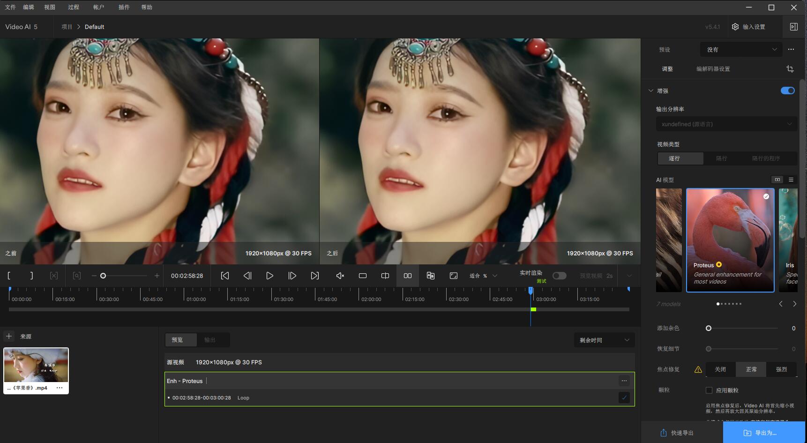This screenshot has height=443, width=807.
Task: Open Enh - Proteus row more options
Action: point(624,381)
